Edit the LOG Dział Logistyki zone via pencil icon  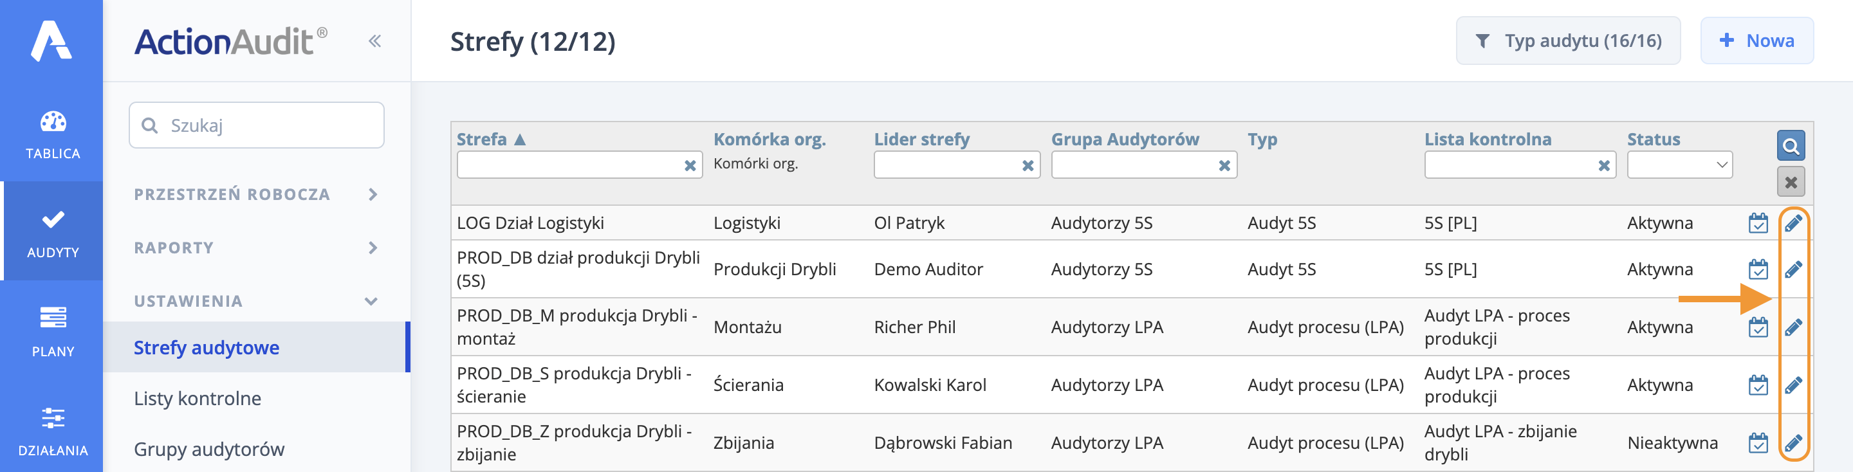tap(1794, 222)
